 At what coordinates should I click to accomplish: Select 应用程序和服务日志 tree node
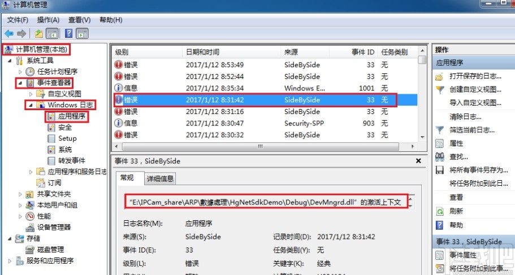pyautogui.click(x=77, y=172)
